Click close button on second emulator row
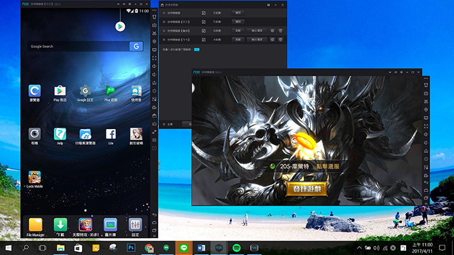 pos(238,22)
